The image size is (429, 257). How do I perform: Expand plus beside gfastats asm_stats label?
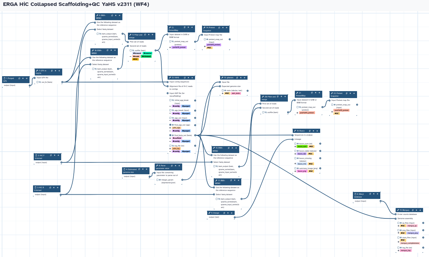pos(222,93)
